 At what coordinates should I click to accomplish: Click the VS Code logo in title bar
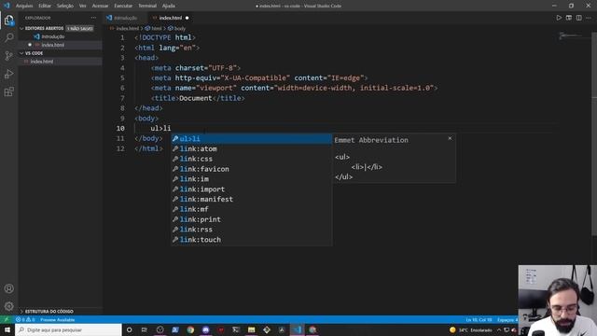pos(7,6)
